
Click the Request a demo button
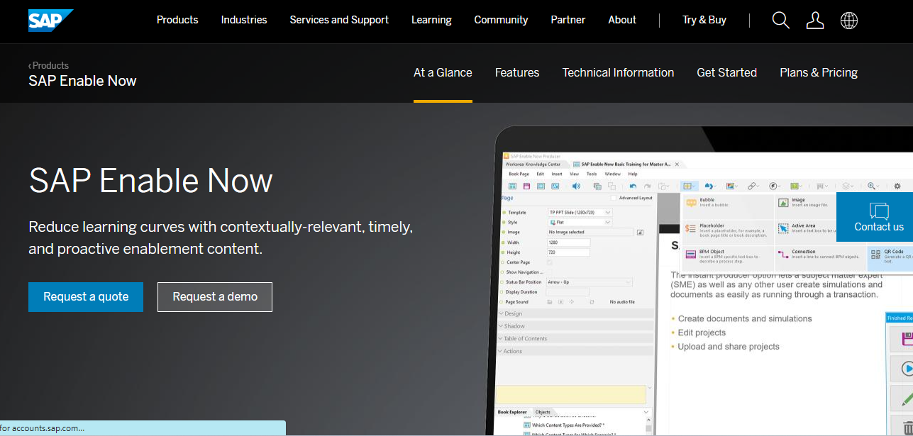tap(215, 297)
